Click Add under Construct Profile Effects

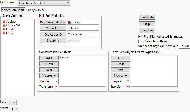49,58
